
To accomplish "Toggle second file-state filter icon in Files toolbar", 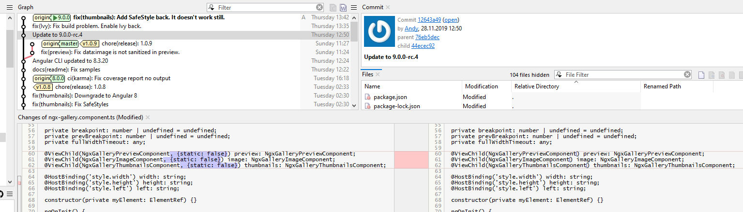I will pos(712,75).
